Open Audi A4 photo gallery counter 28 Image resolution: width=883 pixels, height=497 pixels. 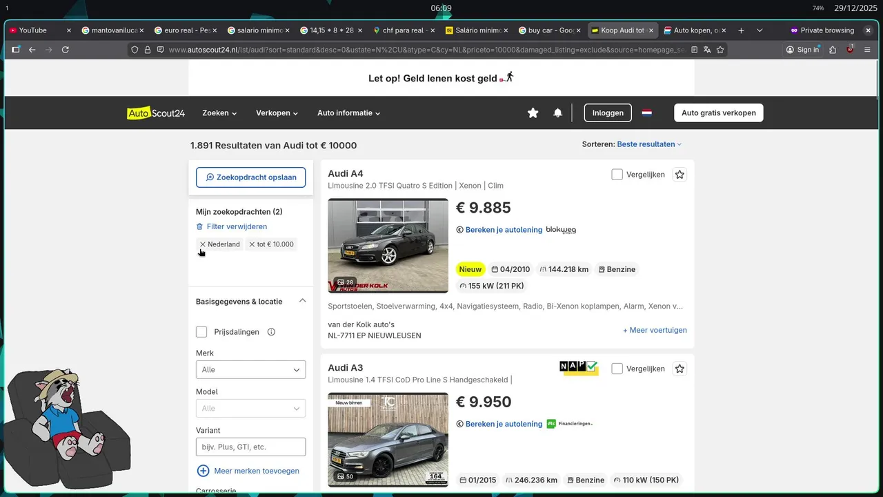pyautogui.click(x=345, y=282)
